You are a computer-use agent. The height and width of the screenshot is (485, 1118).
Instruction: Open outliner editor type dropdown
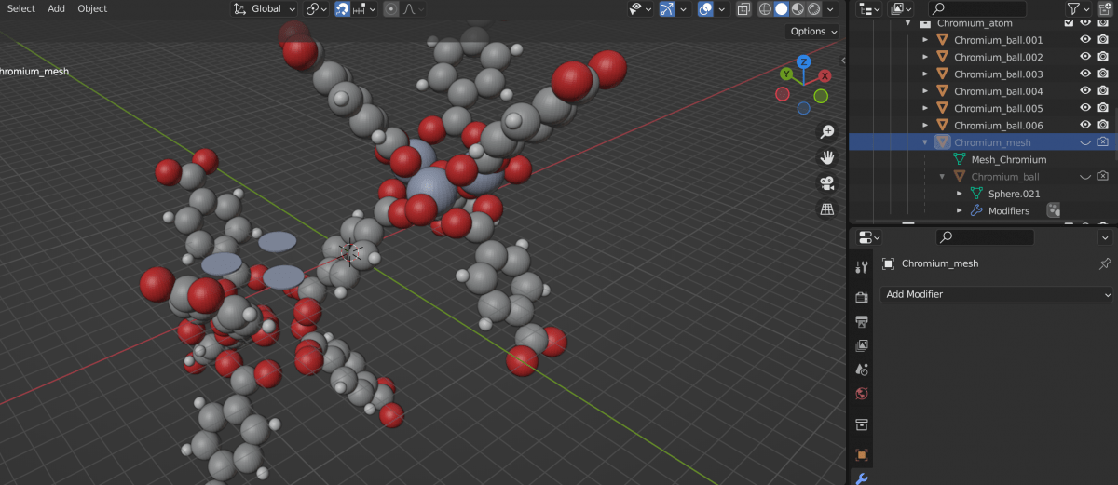(x=868, y=8)
